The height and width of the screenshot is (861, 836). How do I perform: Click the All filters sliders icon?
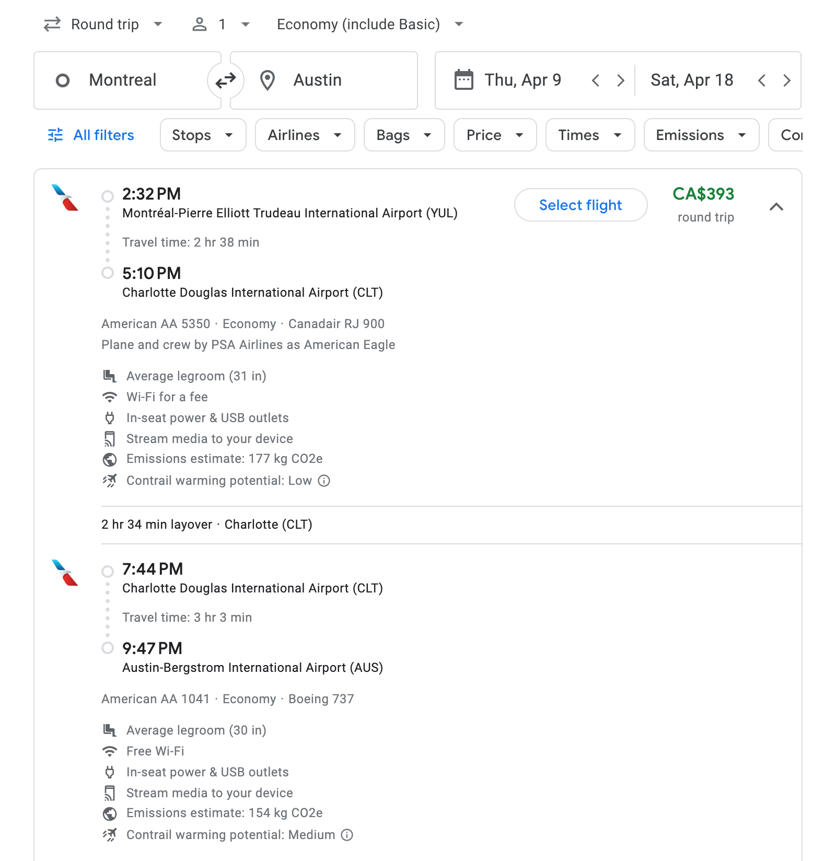point(55,135)
